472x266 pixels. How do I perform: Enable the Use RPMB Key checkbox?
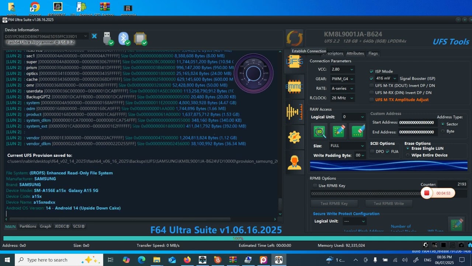(315, 185)
